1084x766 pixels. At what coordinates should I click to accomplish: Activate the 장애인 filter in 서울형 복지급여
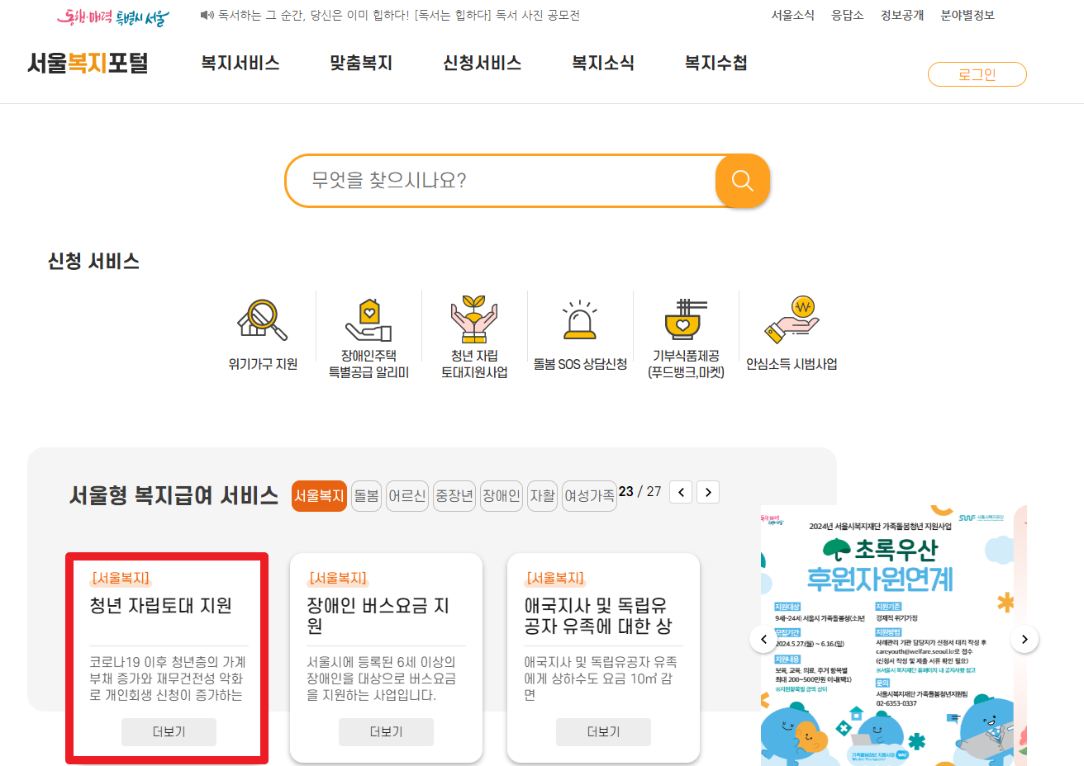pos(501,491)
